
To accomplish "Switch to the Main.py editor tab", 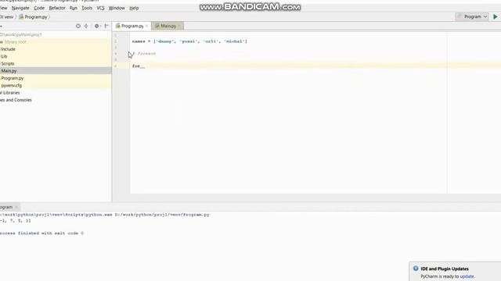I will tap(168, 26).
